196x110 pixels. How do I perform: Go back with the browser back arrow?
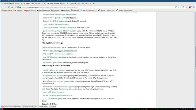pos(2,7)
